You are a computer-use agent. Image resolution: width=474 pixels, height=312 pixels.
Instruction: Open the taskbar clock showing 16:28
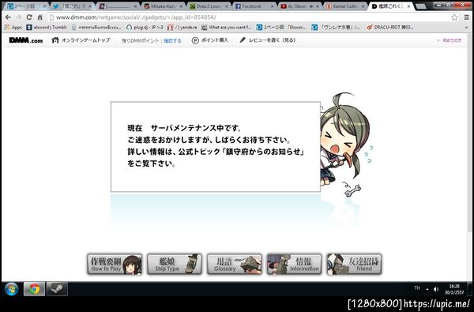pos(454,289)
